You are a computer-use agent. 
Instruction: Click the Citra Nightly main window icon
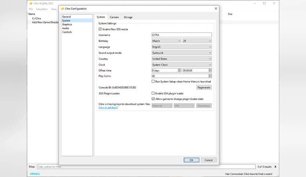(31, 3)
